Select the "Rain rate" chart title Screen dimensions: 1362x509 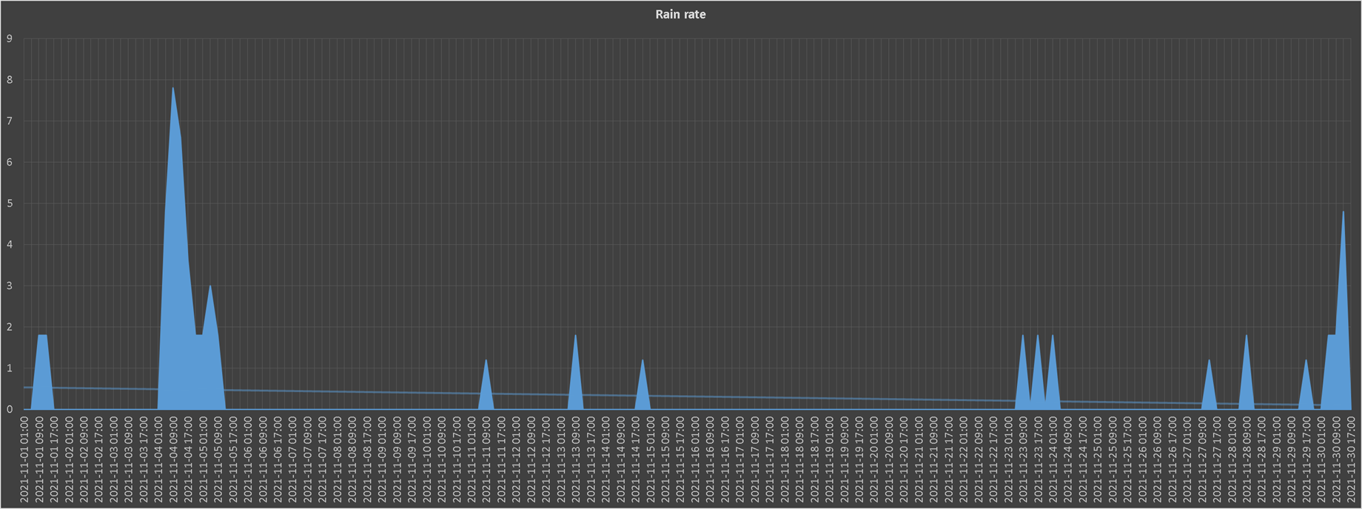[680, 15]
